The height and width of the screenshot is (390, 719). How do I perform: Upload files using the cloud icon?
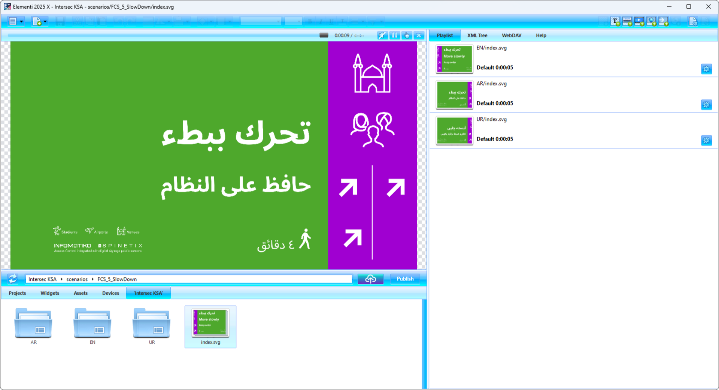pyautogui.click(x=370, y=279)
